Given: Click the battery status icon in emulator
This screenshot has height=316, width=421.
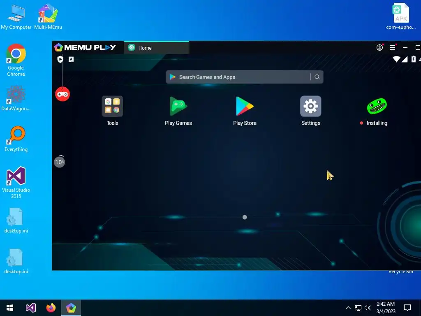Looking at the screenshot, I should pos(414,59).
